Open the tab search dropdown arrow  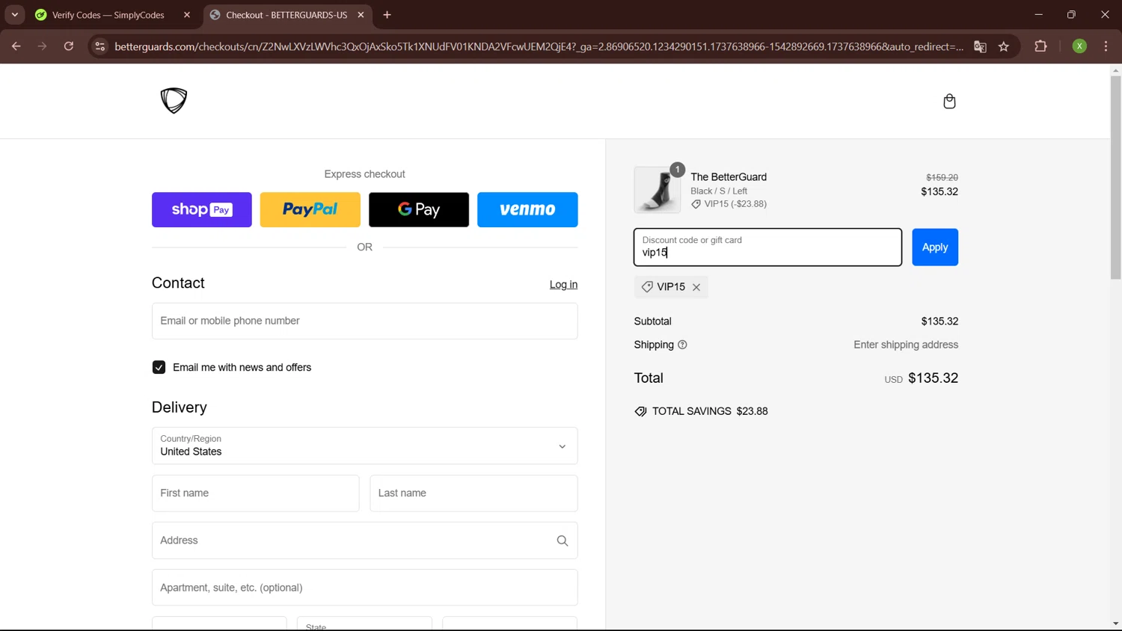tap(15, 15)
